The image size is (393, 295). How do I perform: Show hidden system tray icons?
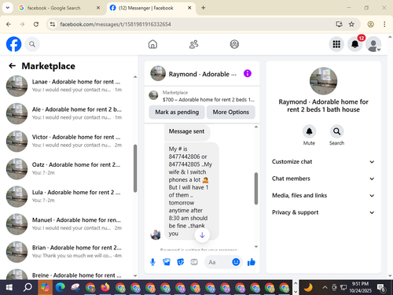pos(325,287)
